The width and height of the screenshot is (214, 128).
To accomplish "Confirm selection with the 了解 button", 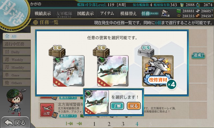I will coord(117,106).
